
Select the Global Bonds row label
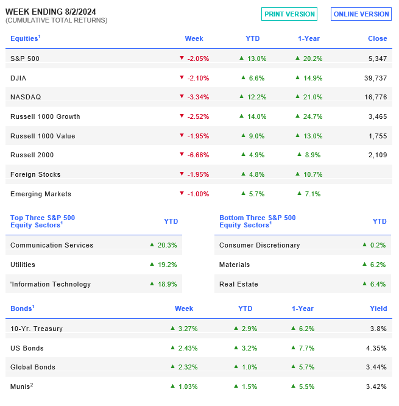click(x=33, y=367)
